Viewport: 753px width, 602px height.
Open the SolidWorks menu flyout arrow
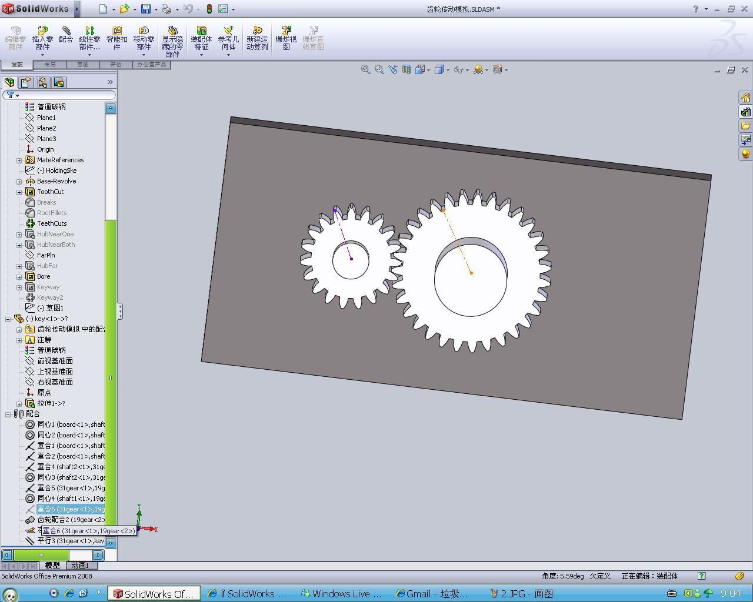click(x=77, y=9)
